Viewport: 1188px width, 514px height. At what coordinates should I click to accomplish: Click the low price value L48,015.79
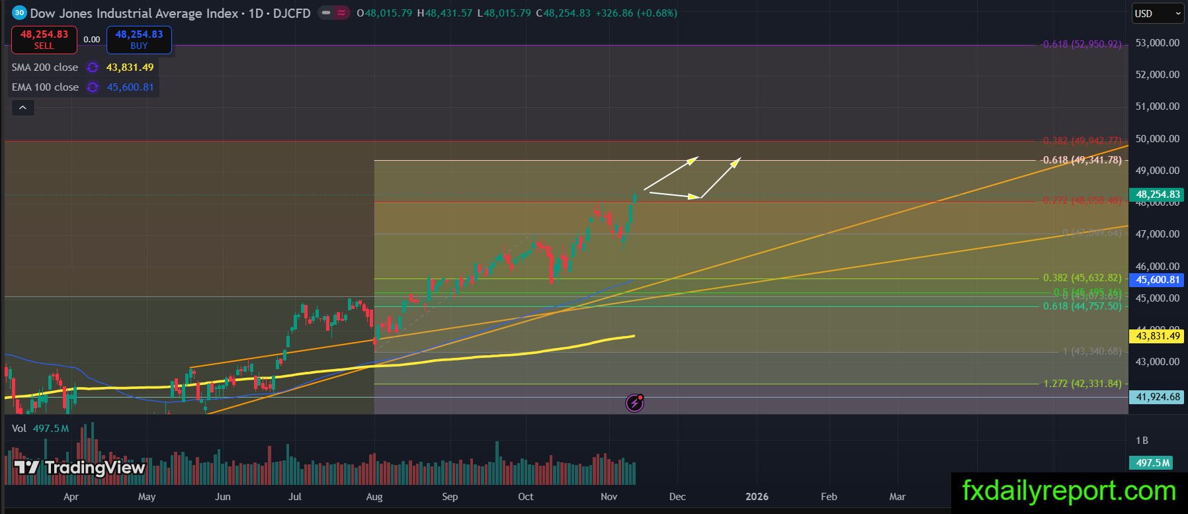pyautogui.click(x=504, y=13)
